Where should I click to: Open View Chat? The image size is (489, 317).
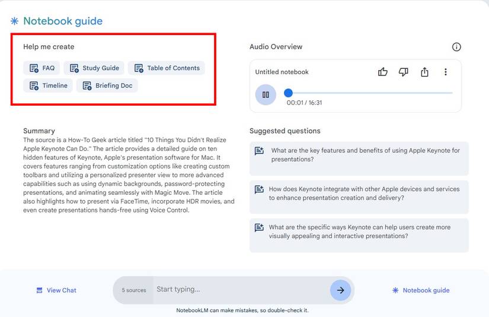56,290
